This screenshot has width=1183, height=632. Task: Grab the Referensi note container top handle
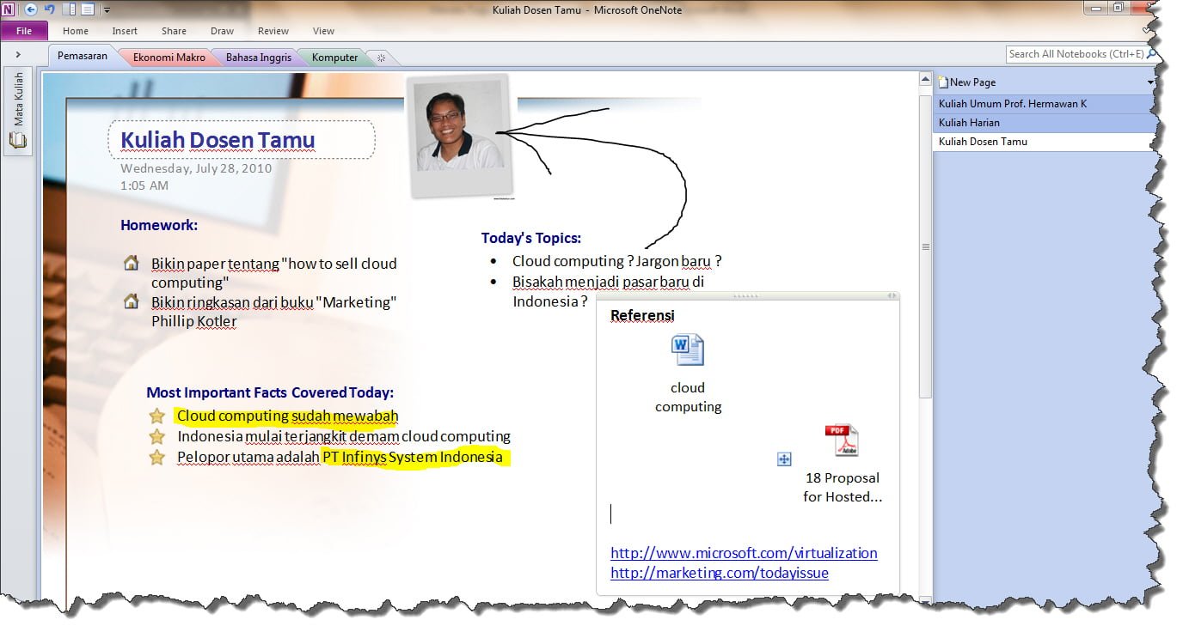click(x=748, y=295)
